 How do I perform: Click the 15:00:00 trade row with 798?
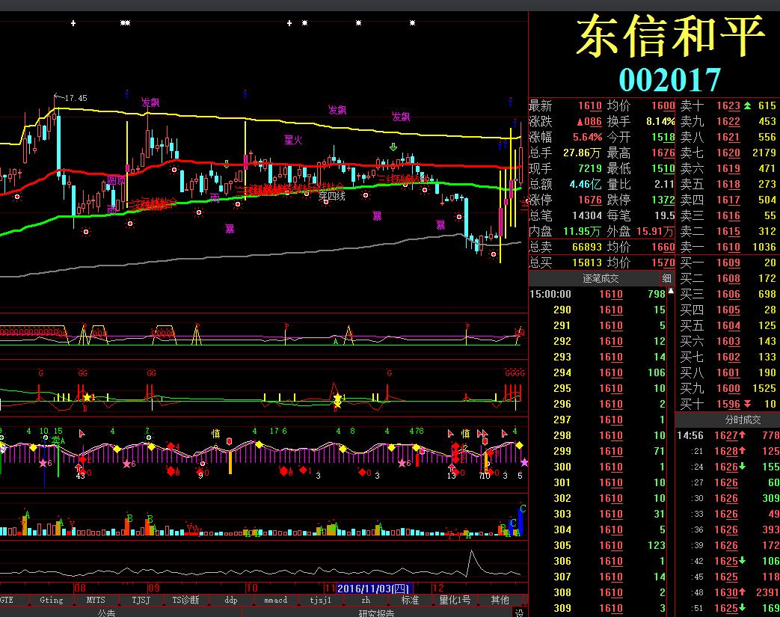(x=598, y=294)
